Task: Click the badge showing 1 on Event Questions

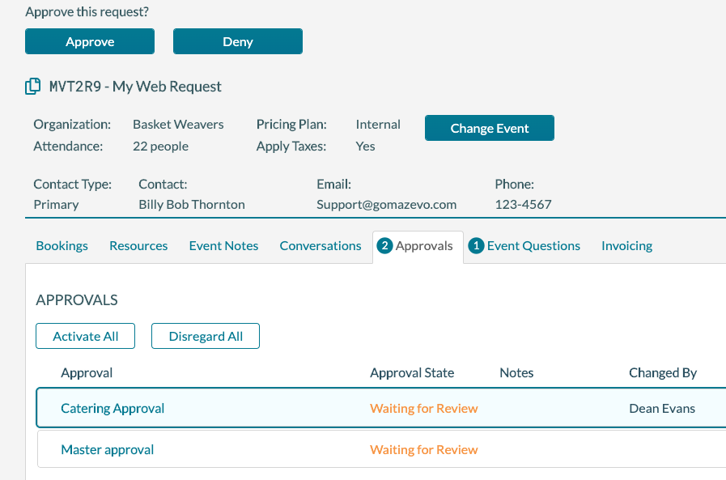Action: pyautogui.click(x=475, y=245)
